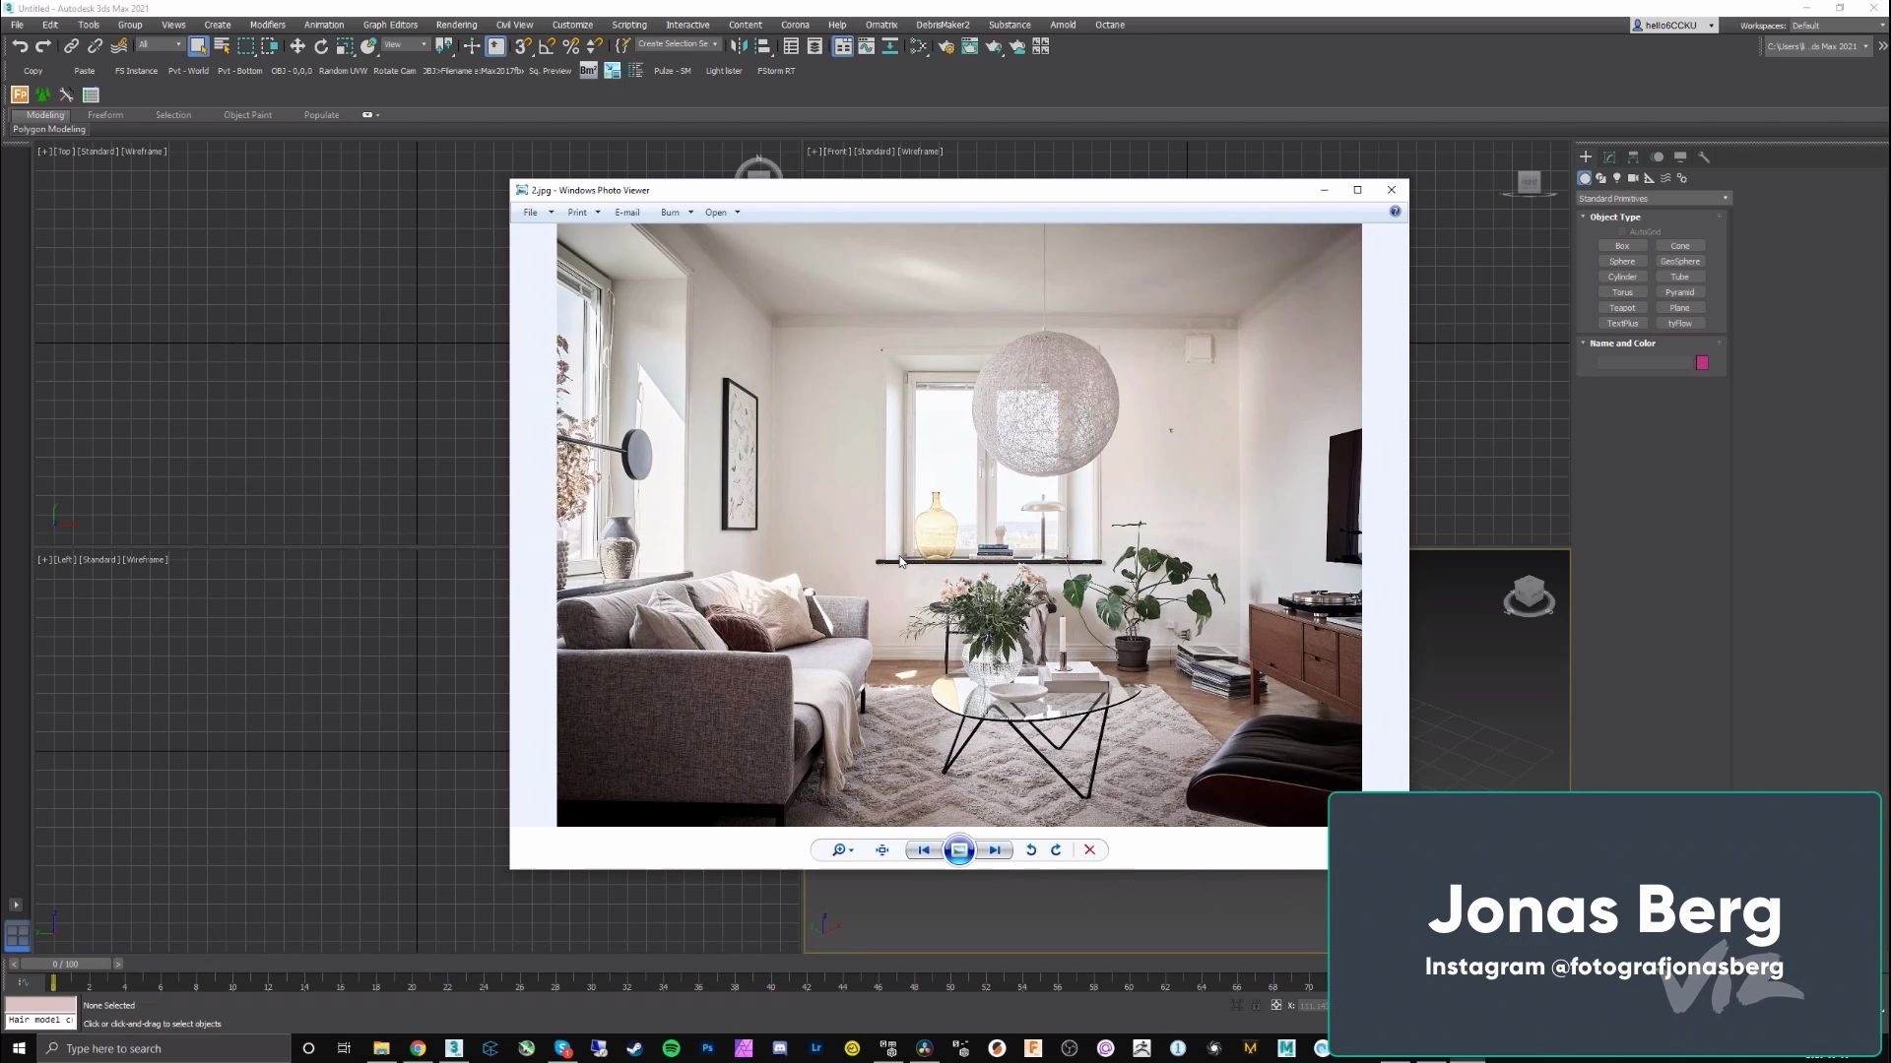Rotate image clockwise in Photo Viewer
The width and height of the screenshot is (1891, 1063).
(1056, 850)
